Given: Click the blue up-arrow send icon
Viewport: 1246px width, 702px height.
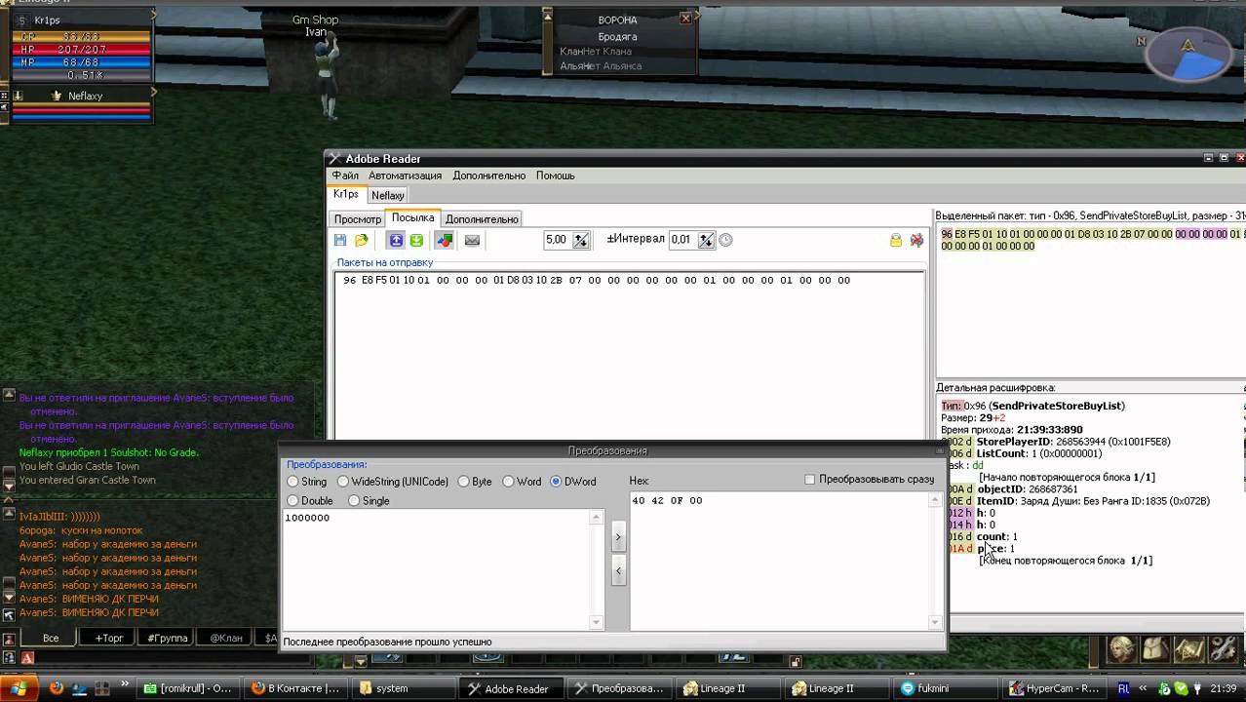Looking at the screenshot, I should pos(397,240).
